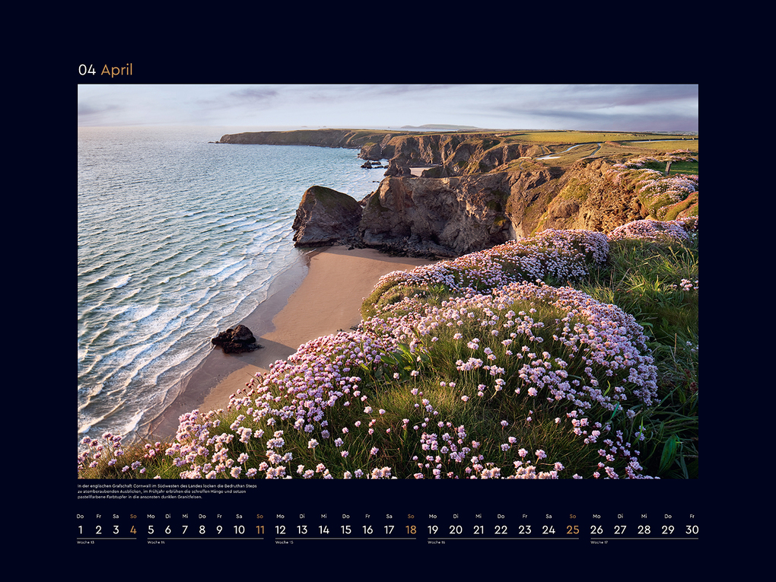Select date 22 in the calendar
This screenshot has width=776, height=582.
tap(501, 530)
